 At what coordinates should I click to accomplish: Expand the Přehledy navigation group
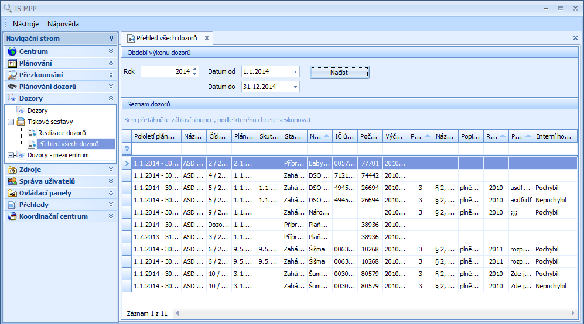pos(111,205)
